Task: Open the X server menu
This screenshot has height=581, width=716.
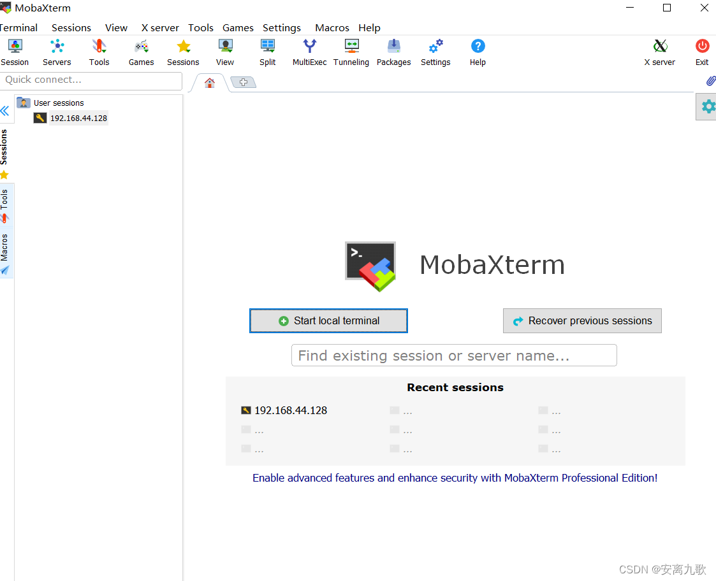Action: pyautogui.click(x=160, y=28)
